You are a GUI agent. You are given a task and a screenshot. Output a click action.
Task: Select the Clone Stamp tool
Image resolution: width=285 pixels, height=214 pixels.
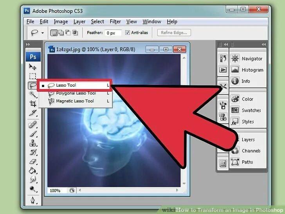point(33,143)
